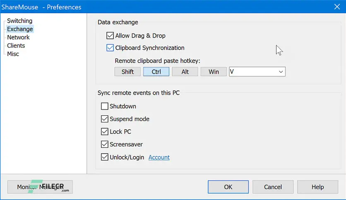Open the Switching preferences page
The width and height of the screenshot is (346, 200).
(19, 21)
